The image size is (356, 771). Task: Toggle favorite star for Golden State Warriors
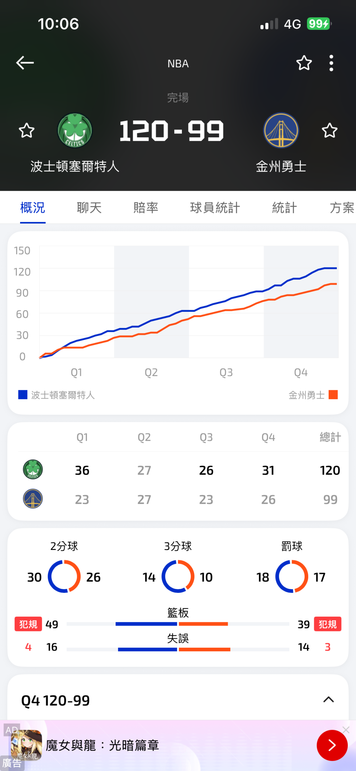tap(330, 131)
